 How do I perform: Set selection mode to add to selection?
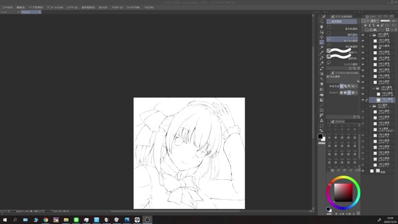346,86
